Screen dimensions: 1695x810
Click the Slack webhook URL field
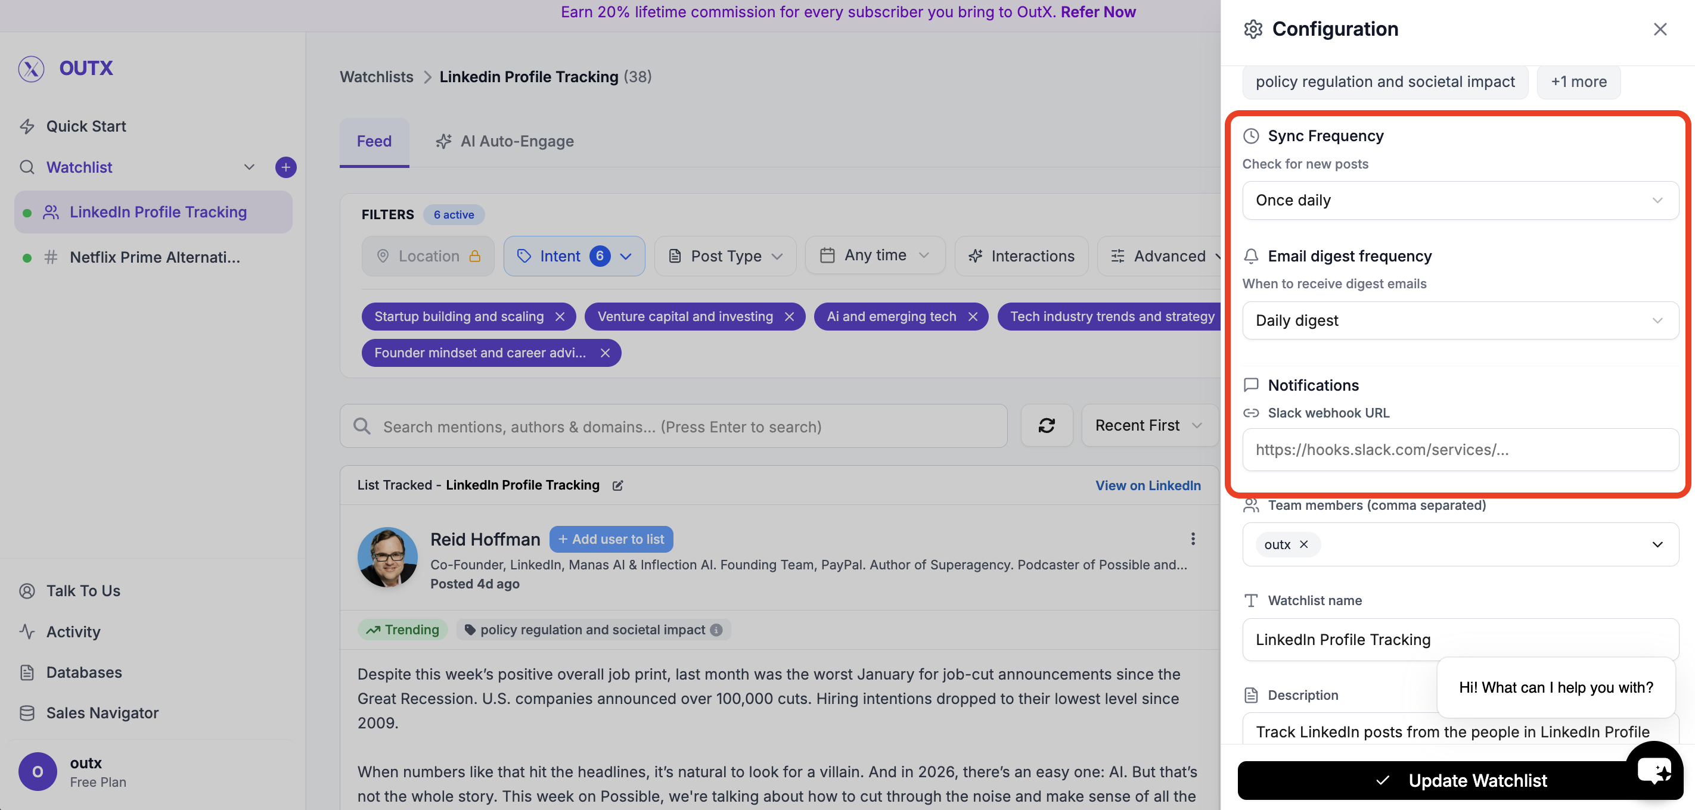tap(1460, 450)
